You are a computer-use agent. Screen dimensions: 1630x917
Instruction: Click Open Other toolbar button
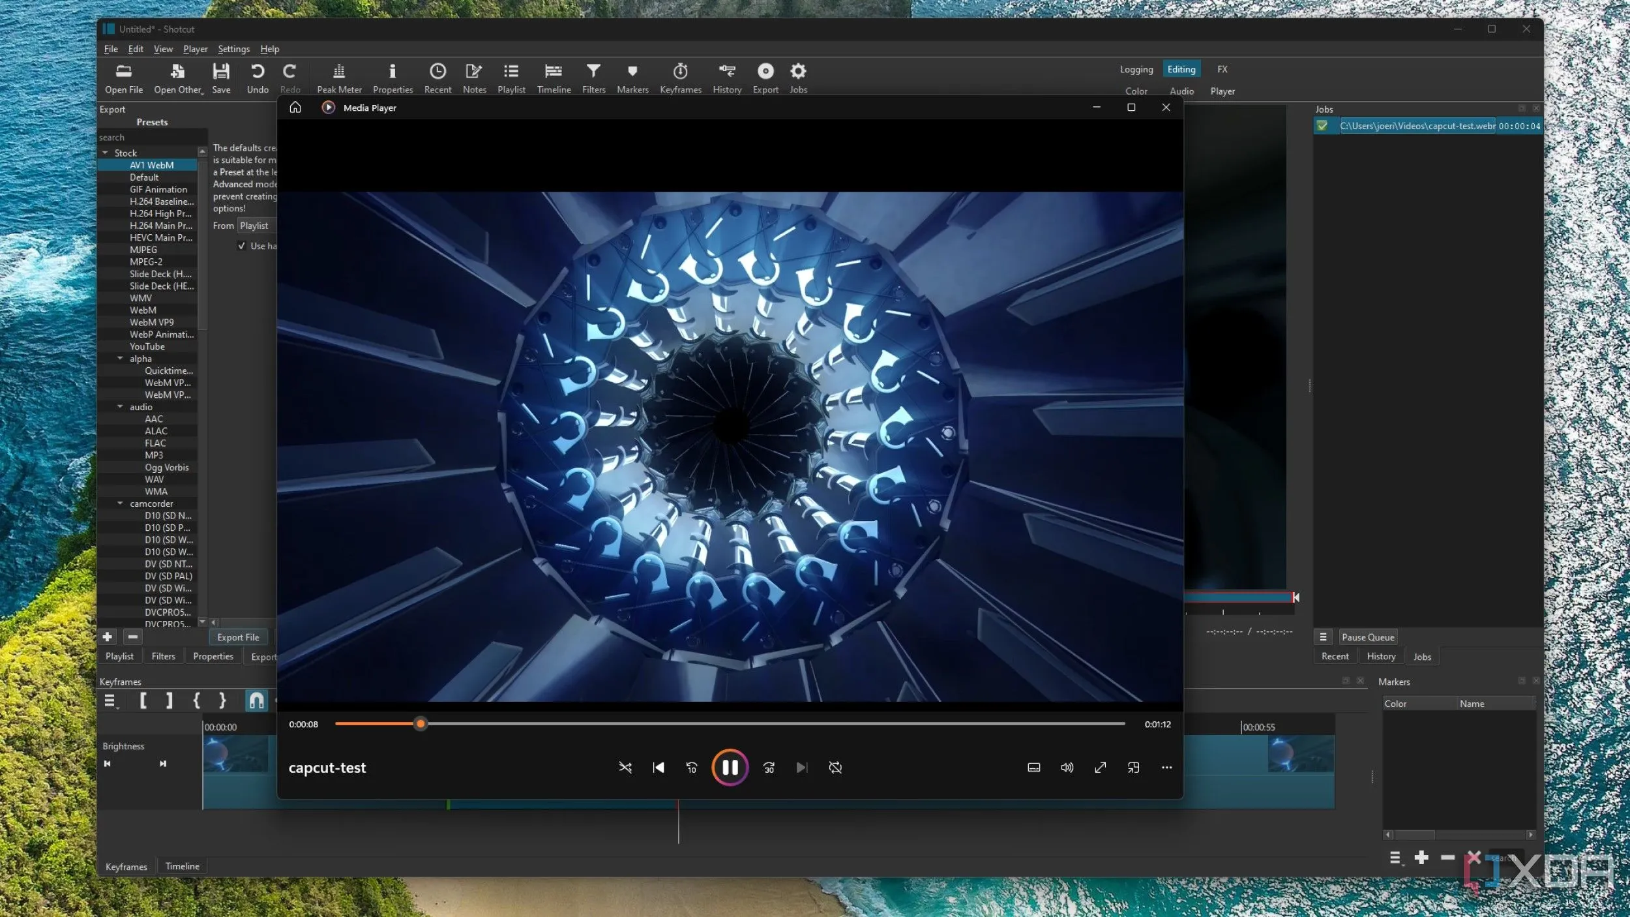(179, 79)
